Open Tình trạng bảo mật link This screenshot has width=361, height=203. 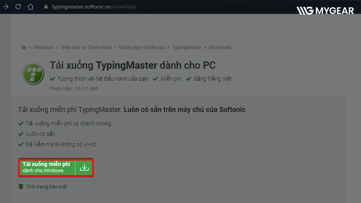tap(46, 187)
